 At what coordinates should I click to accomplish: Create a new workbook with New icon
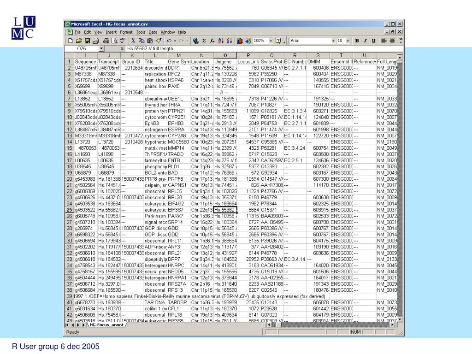[x=70, y=41]
